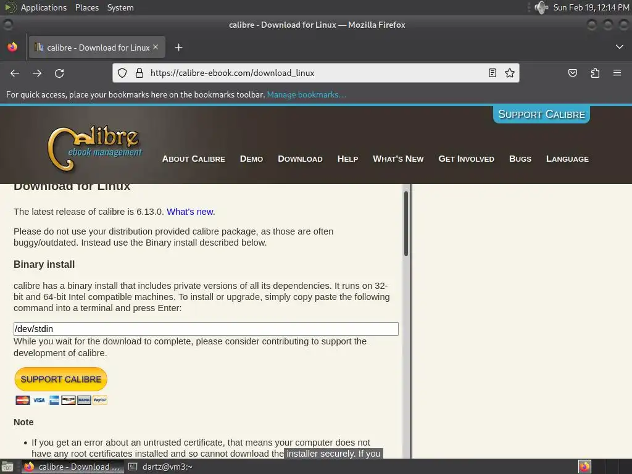
Task: Open the Applications menu
Action: pyautogui.click(x=44, y=7)
